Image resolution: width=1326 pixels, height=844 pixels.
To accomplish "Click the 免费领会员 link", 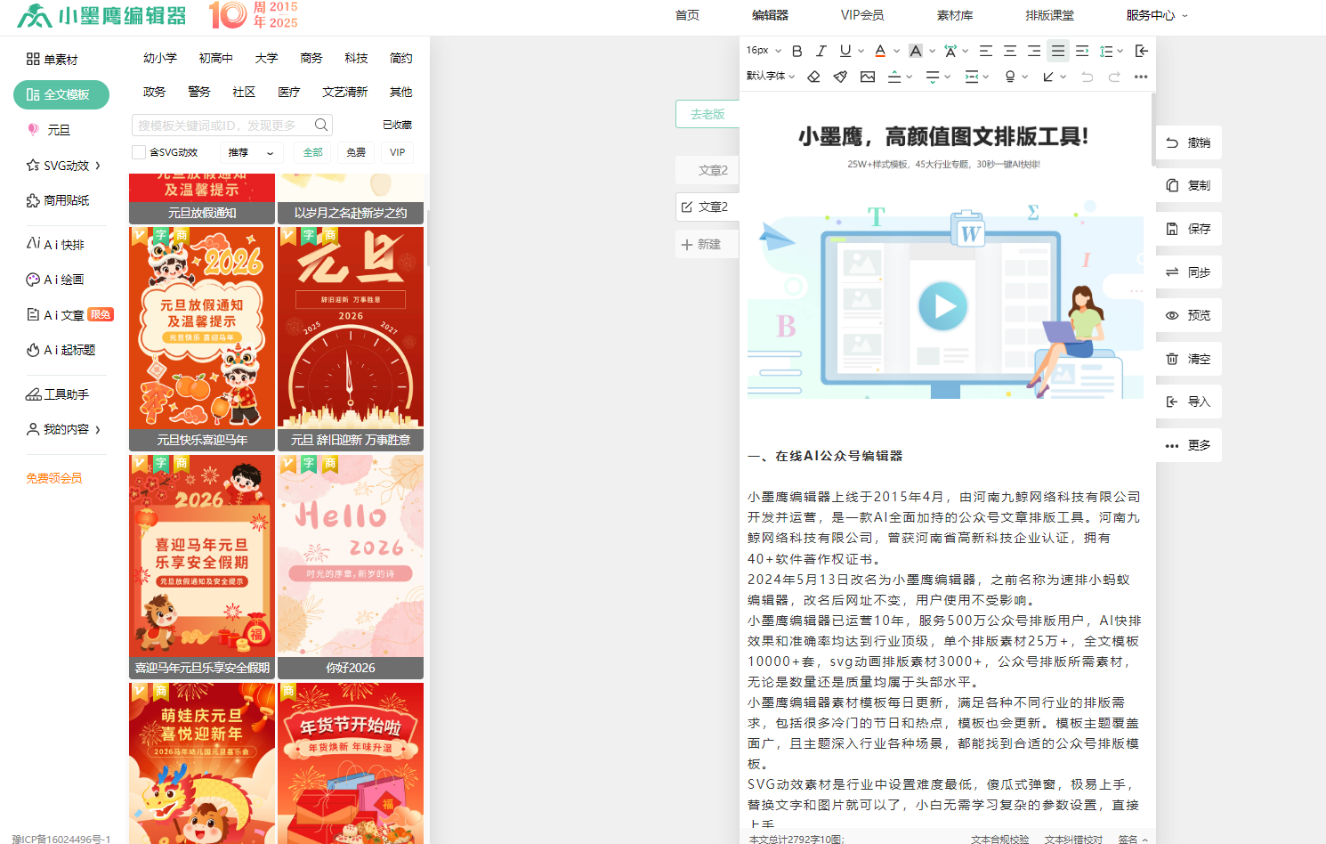I will click(x=54, y=479).
